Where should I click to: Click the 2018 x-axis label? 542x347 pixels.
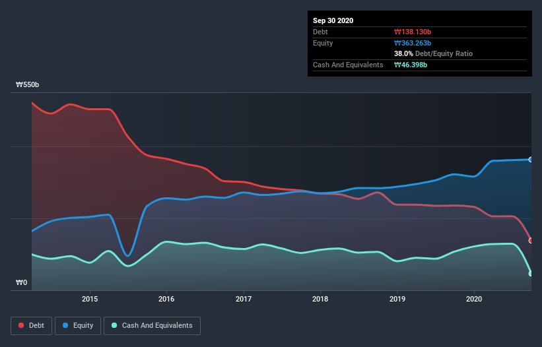tap(320, 299)
